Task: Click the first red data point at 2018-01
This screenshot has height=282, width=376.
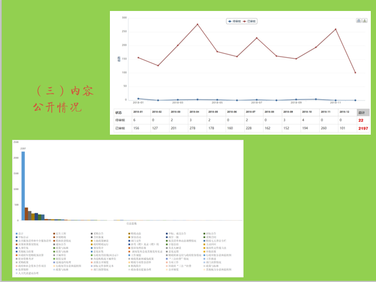Action: (x=138, y=58)
